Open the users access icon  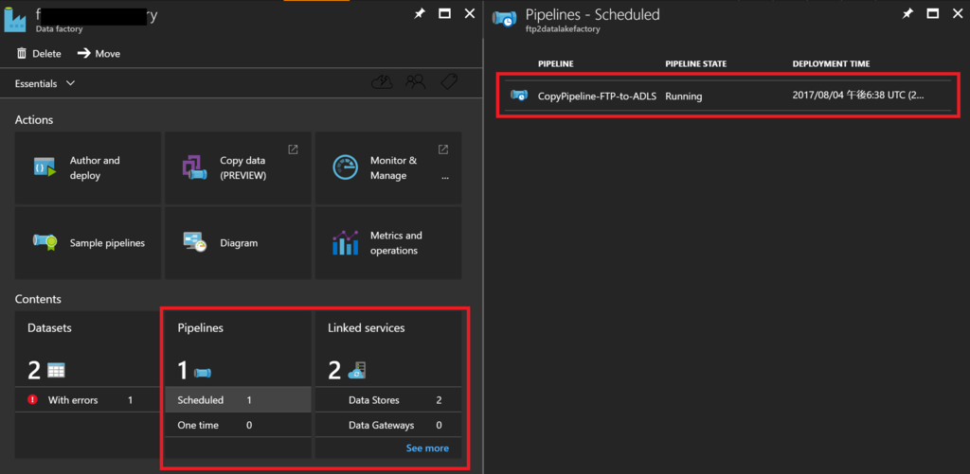[x=415, y=81]
